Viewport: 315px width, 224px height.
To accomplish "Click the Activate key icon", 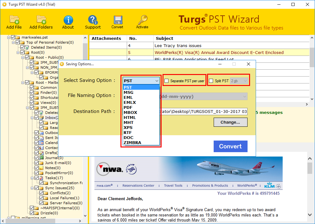I will click(x=142, y=20).
